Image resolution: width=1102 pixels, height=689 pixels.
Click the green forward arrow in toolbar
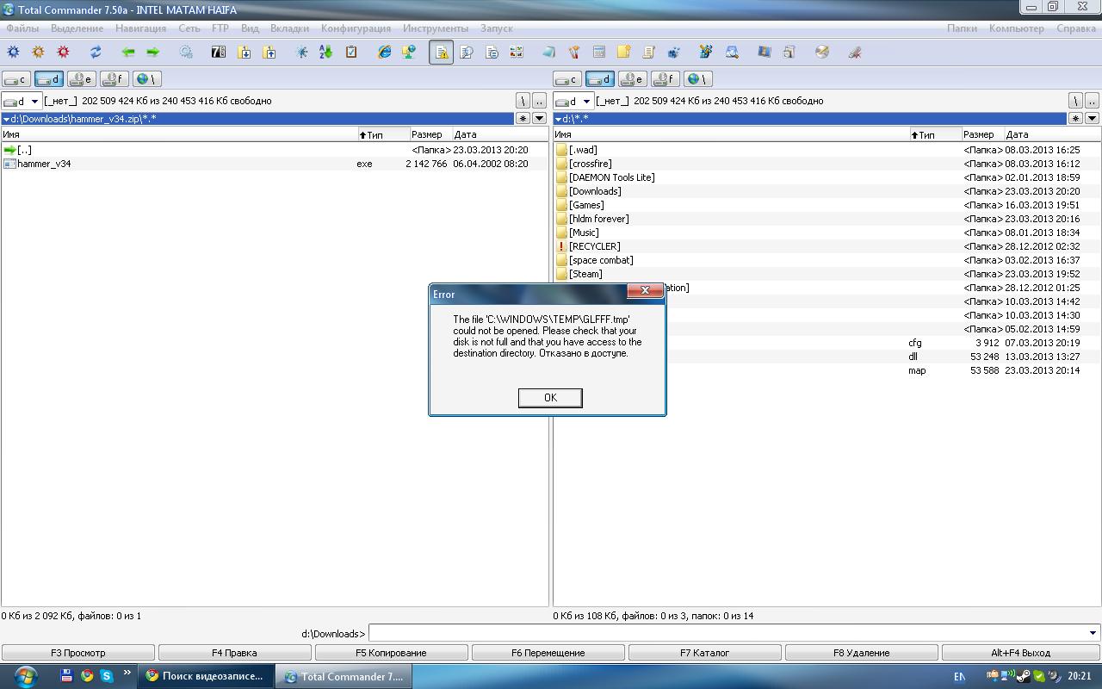click(153, 53)
